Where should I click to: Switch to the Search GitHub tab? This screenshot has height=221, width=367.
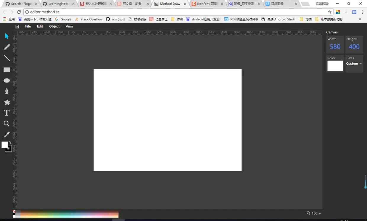coord(21,4)
